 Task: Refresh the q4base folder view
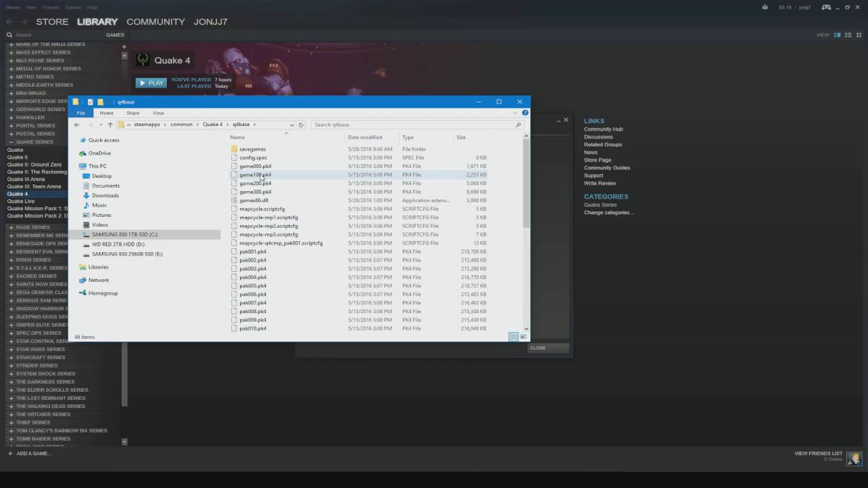coord(301,125)
